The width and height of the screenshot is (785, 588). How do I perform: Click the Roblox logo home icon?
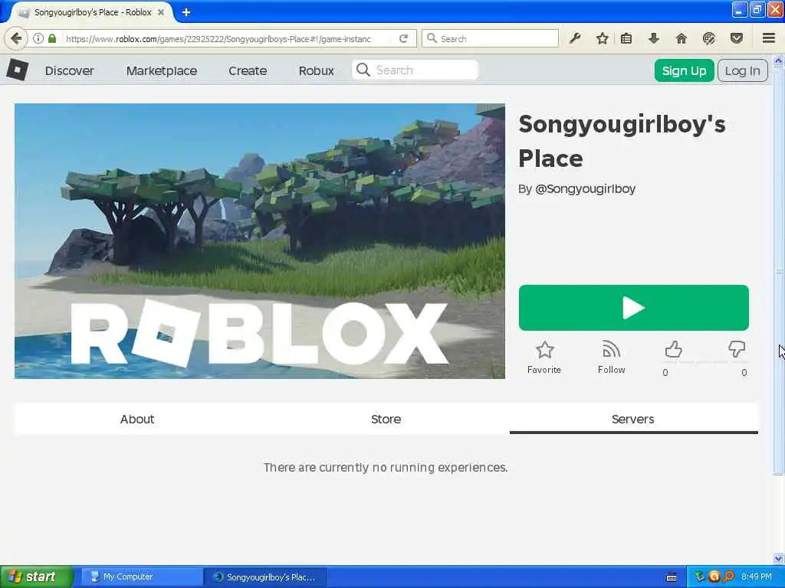pos(18,70)
